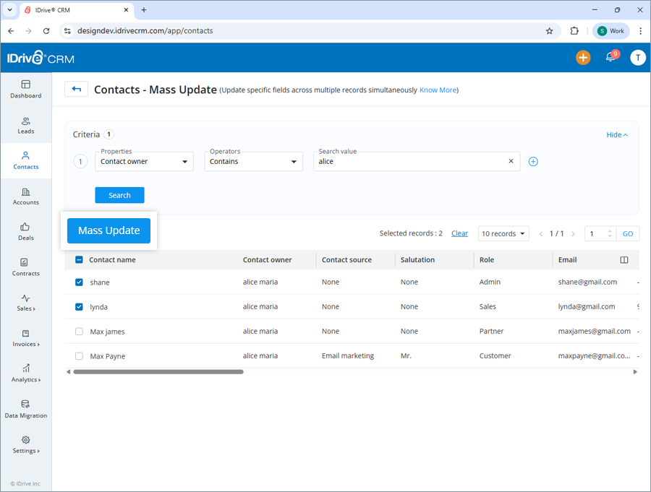Open the Accounts section
Image resolution: width=651 pixels, height=492 pixels.
pos(25,197)
